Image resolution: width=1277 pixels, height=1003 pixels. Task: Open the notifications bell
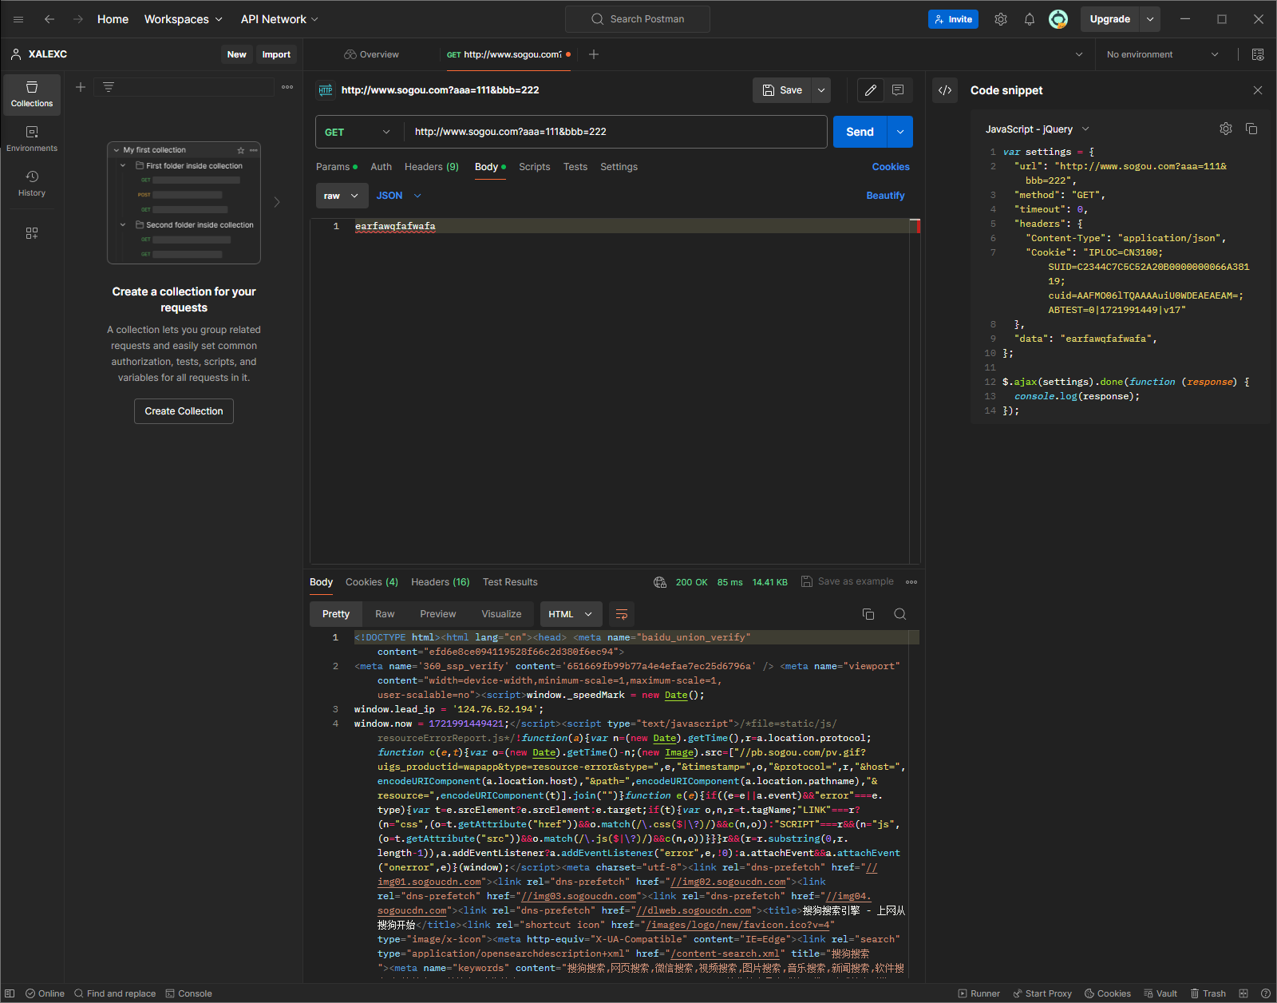point(1030,19)
